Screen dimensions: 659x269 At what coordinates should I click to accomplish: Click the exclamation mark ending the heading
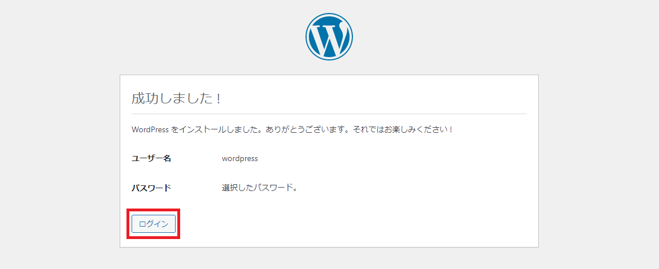point(218,98)
